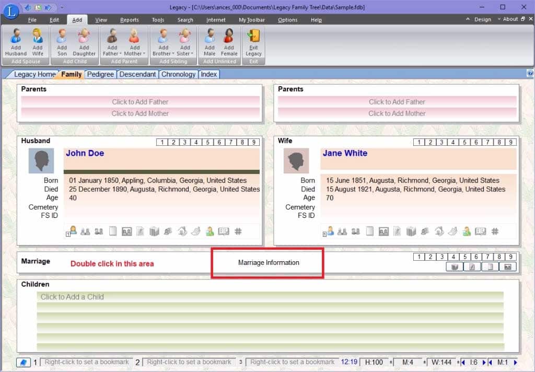Open the Tools menu
535x372 pixels.
158,20
